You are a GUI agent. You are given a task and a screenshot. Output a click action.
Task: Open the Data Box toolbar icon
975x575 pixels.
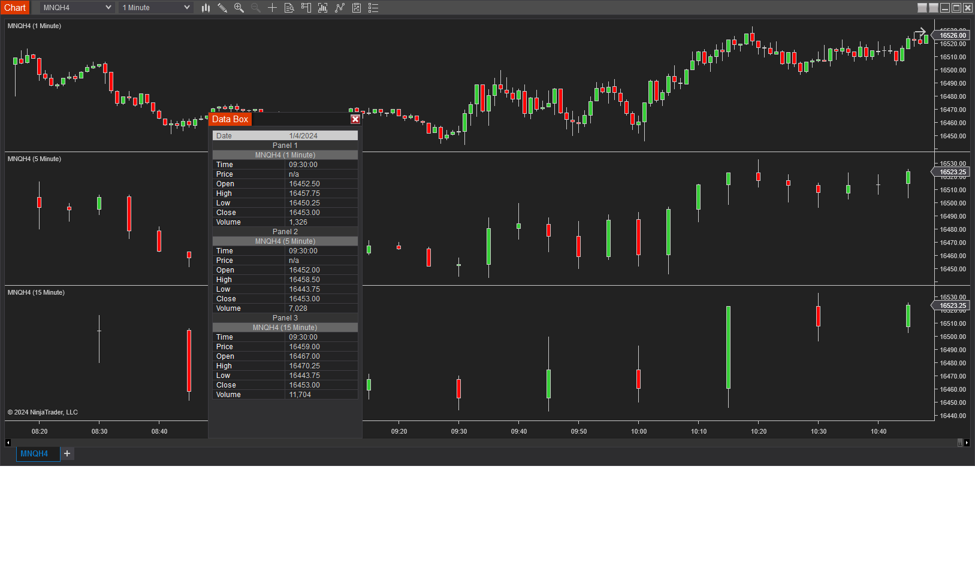tap(289, 8)
